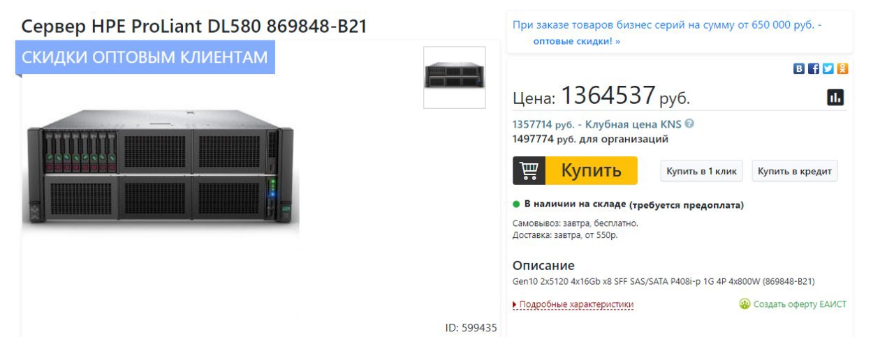
Task: Choose Купить в 1 клик
Action: point(701,171)
